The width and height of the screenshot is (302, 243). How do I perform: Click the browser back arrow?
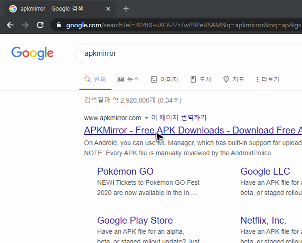point(10,25)
